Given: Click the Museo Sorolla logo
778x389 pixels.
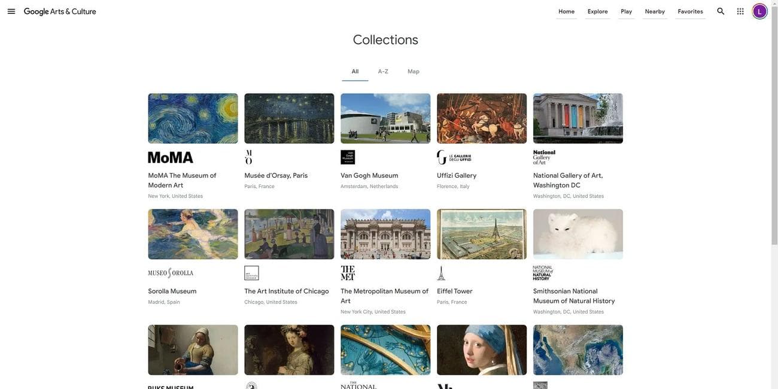Looking at the screenshot, I should (171, 273).
